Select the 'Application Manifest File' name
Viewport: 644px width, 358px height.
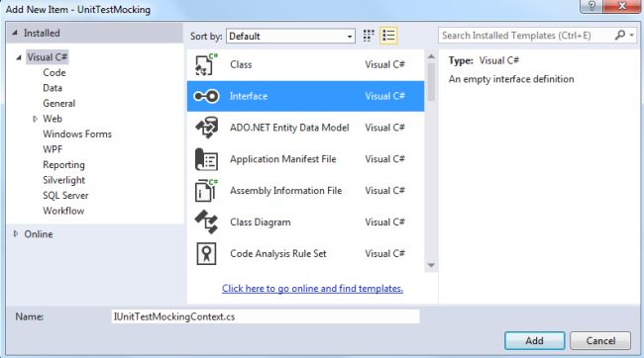[283, 159]
